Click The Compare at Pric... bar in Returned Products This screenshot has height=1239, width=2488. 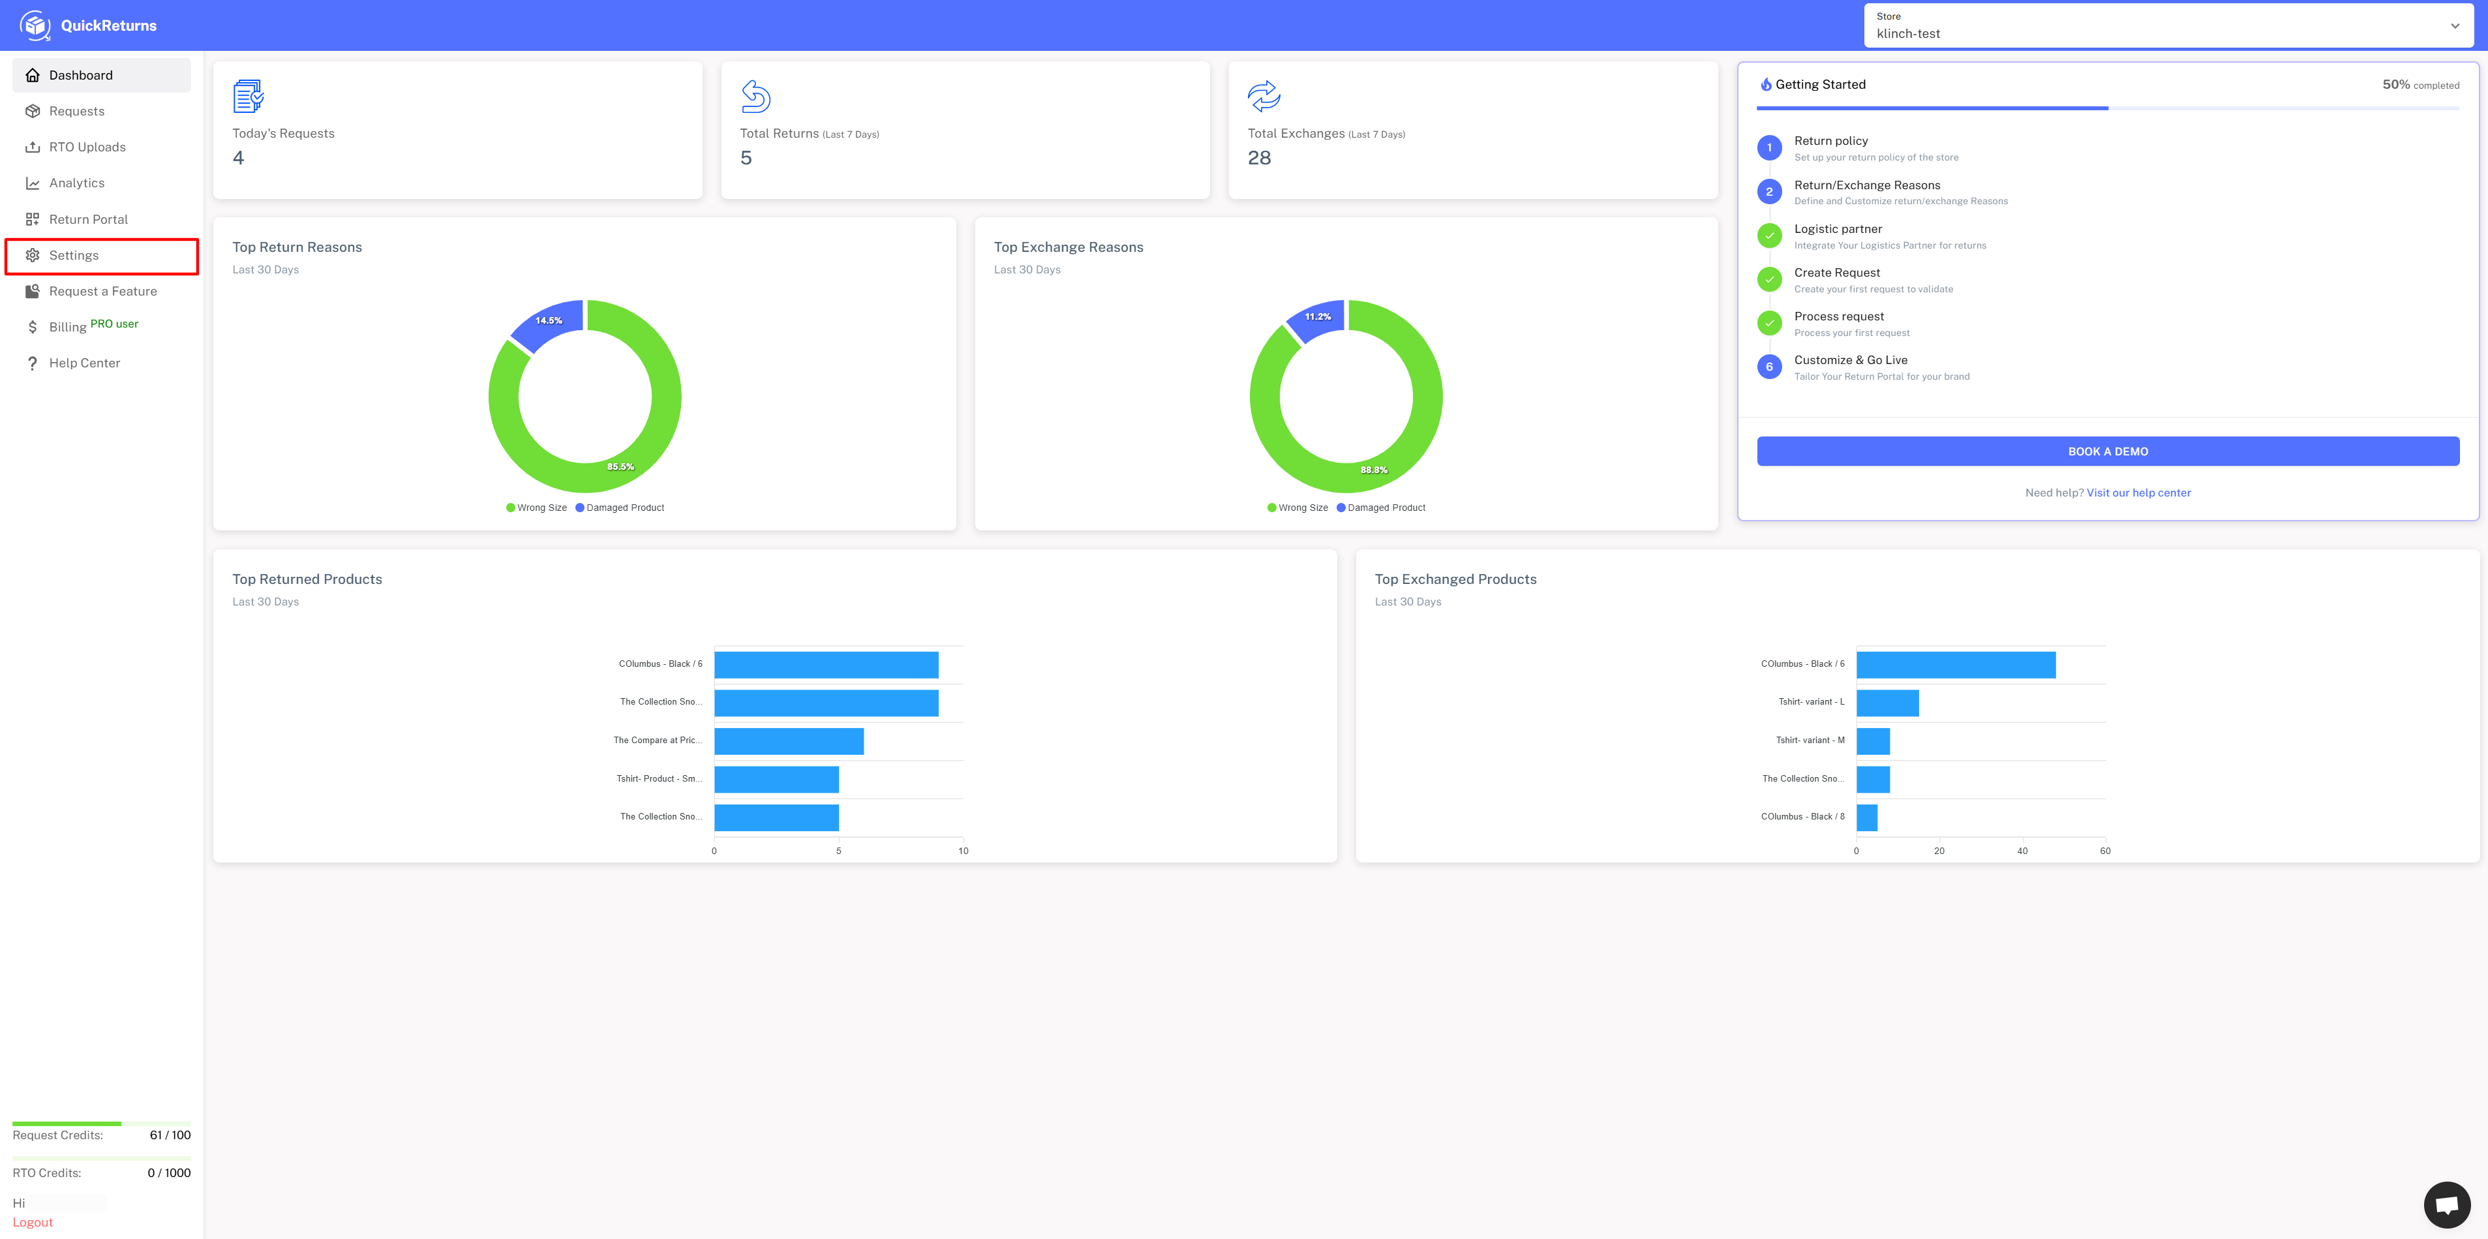789,742
